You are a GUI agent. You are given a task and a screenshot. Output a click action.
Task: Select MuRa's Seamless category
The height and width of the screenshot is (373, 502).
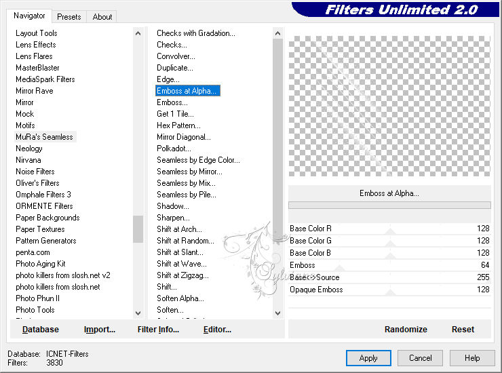(45, 137)
